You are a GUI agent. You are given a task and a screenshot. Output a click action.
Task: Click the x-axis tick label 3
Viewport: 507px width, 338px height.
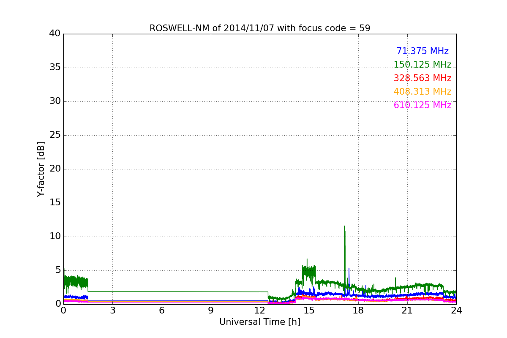point(112,311)
